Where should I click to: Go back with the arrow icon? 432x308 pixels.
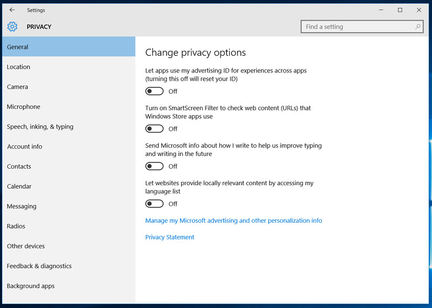[x=12, y=10]
